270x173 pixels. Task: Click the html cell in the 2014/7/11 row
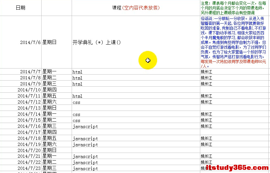136,96
